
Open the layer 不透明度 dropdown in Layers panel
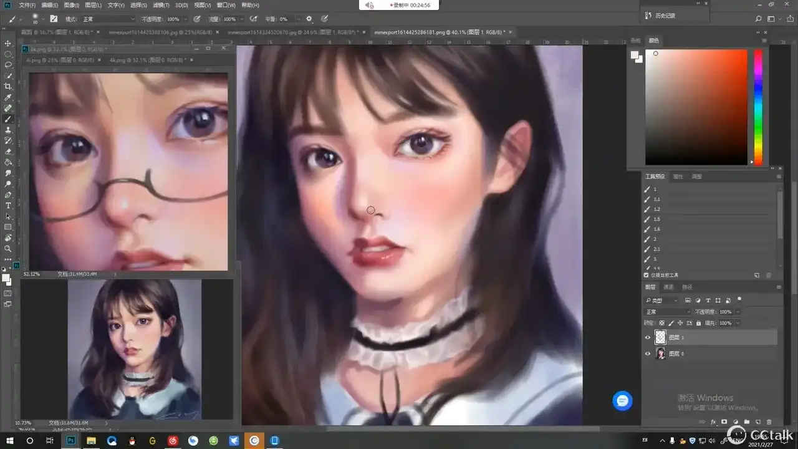point(738,312)
